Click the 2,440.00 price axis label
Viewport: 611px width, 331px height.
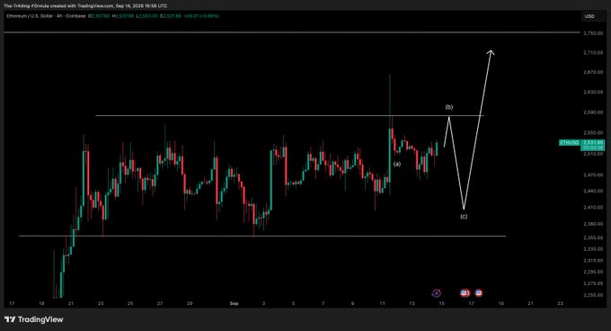pos(593,191)
